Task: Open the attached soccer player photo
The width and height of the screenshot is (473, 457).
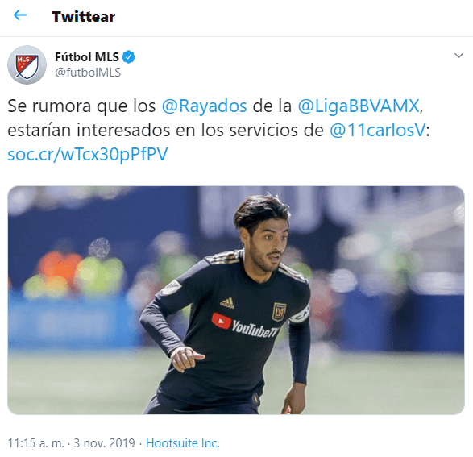Action: pos(236,300)
